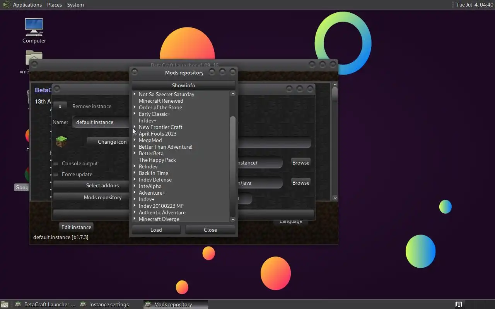Viewport: 495px width, 309px height.
Task: Expand the Back In Time node
Action: pos(135,173)
